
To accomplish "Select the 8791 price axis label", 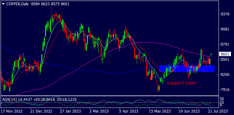I will click(x=225, y=44).
